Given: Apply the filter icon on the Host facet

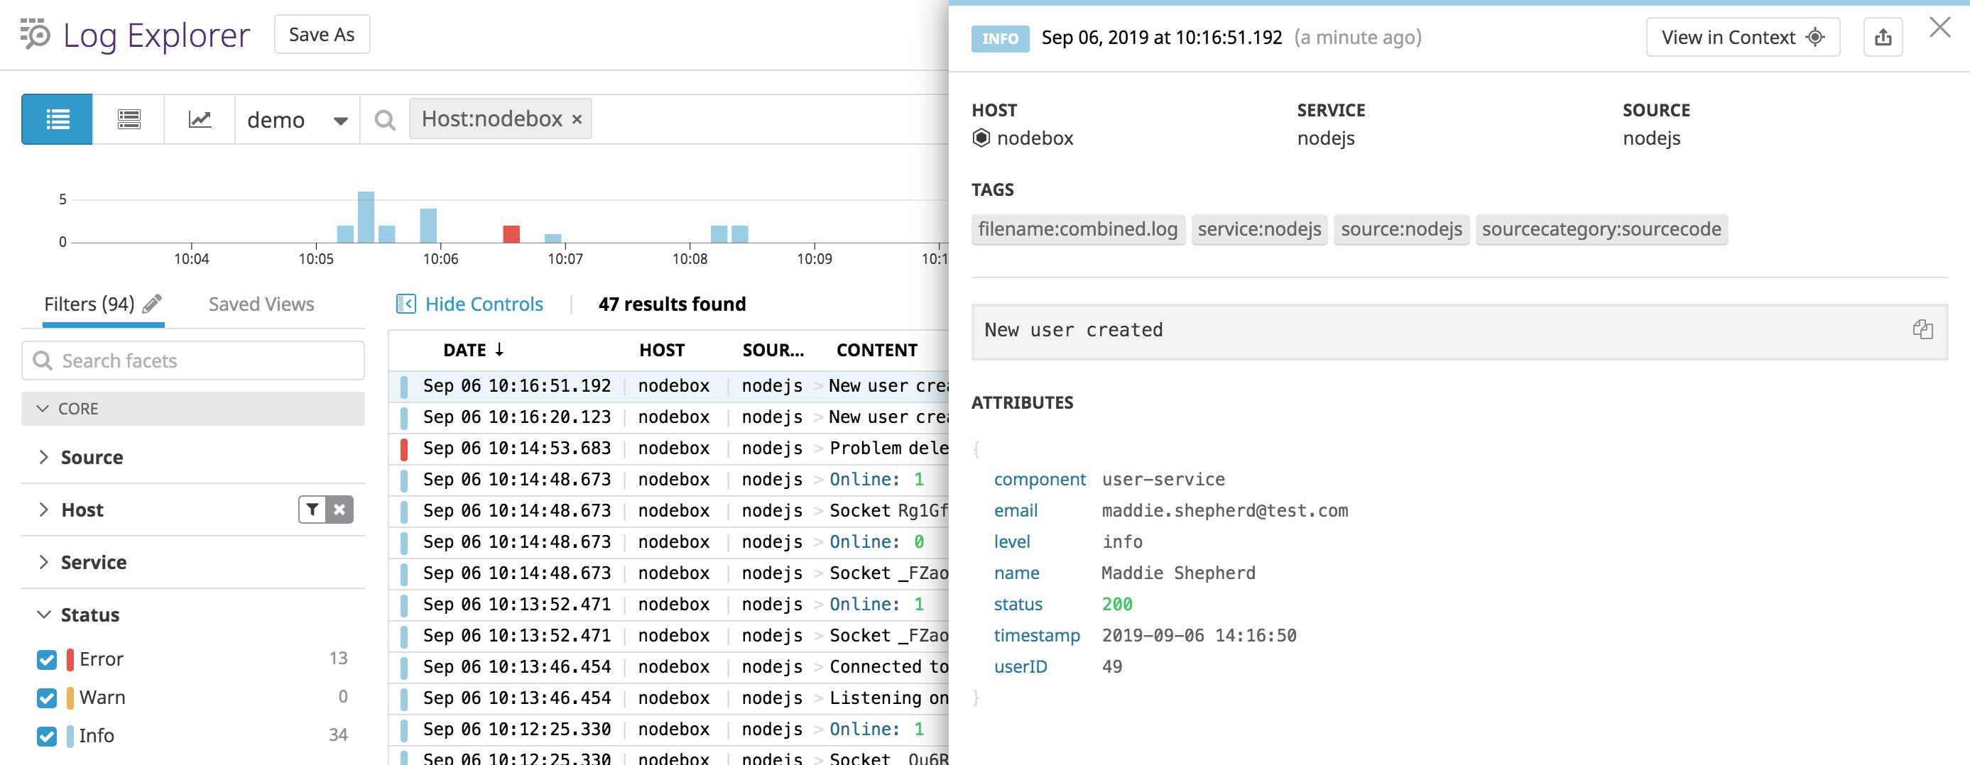Looking at the screenshot, I should tap(311, 509).
